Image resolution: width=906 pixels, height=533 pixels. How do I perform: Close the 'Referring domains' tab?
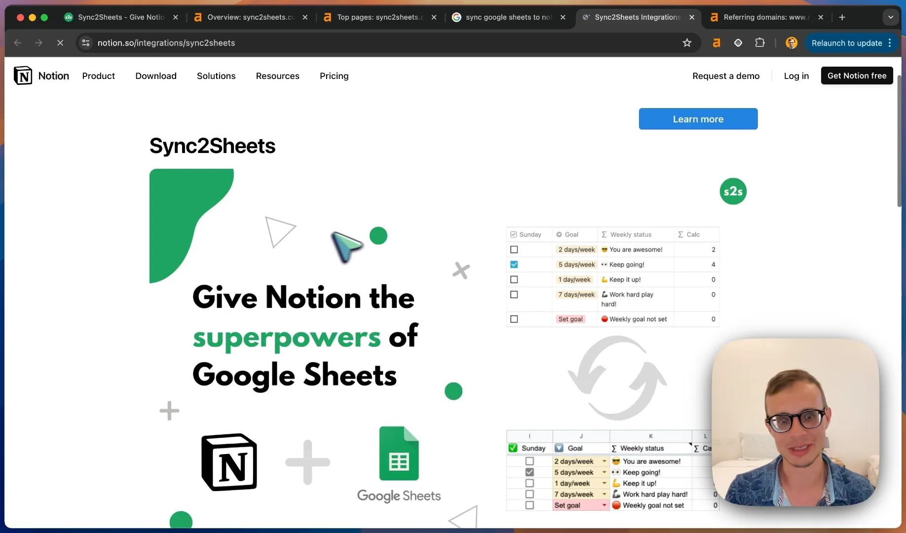click(x=821, y=17)
